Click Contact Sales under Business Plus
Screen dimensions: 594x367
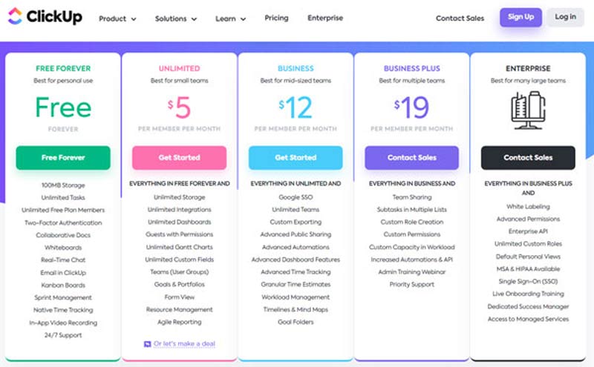412,158
